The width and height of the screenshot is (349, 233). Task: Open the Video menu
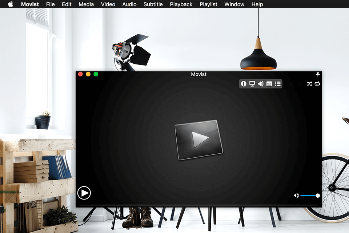click(108, 4)
